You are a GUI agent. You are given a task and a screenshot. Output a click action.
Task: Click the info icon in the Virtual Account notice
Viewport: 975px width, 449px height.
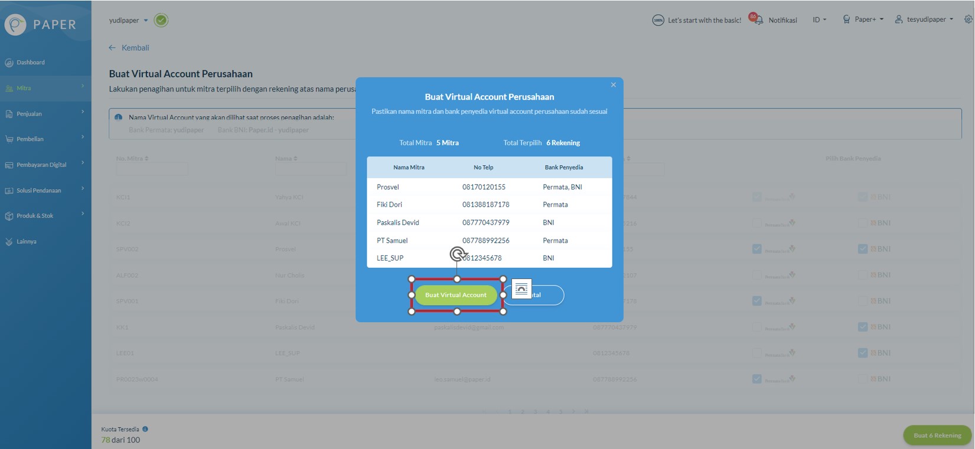118,117
